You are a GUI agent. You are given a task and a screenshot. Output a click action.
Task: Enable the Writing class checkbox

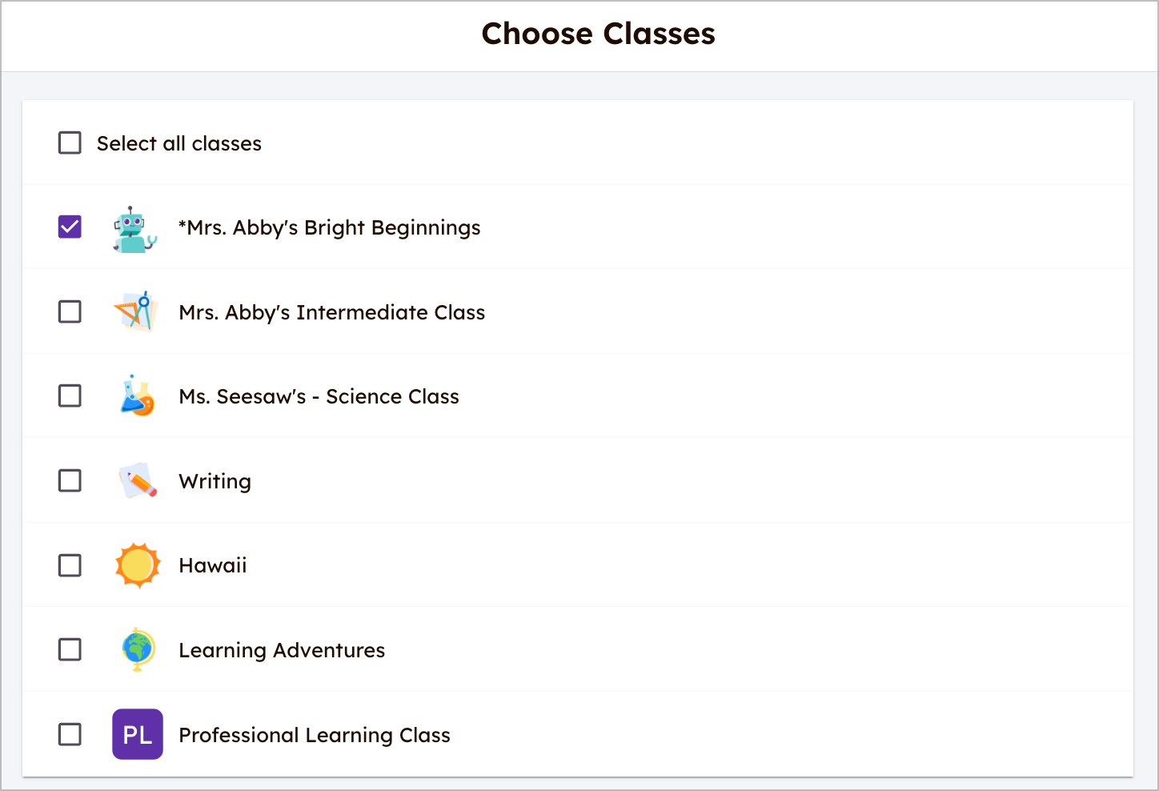[x=70, y=480]
